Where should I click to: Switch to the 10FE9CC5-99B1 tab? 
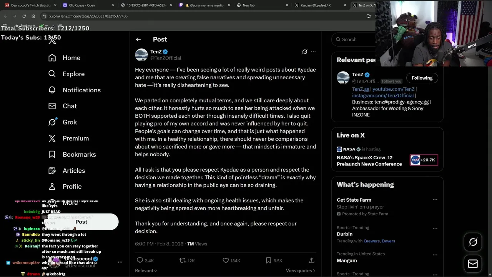(146, 5)
